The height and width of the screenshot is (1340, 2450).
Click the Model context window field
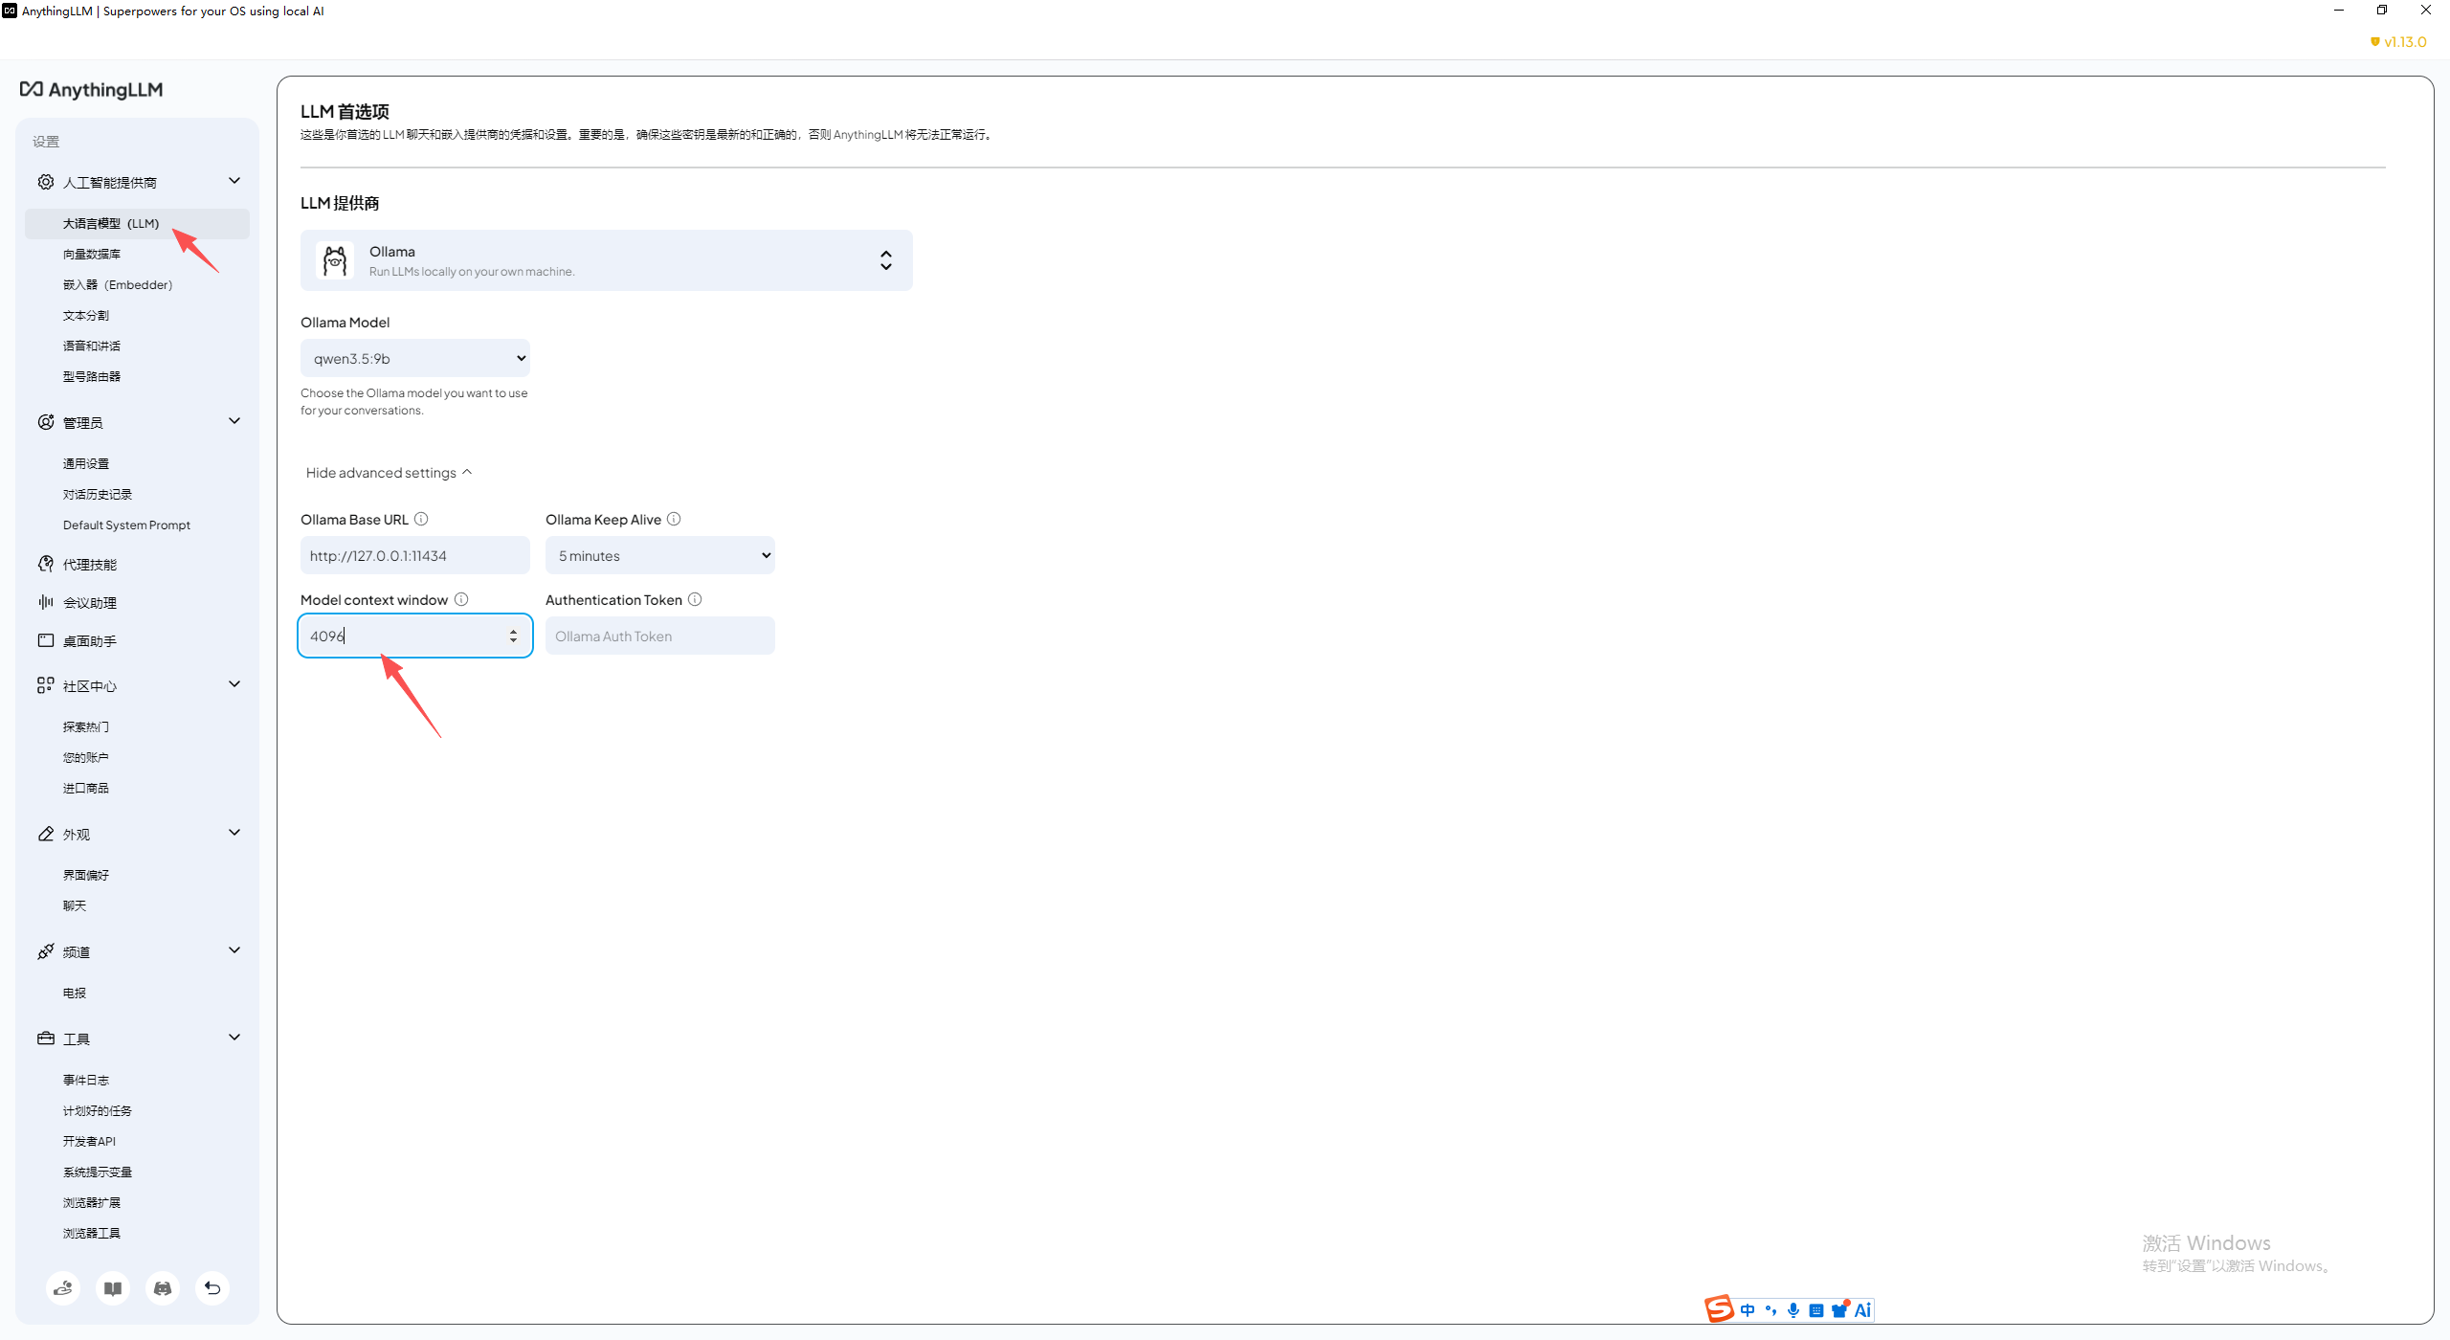415,636
